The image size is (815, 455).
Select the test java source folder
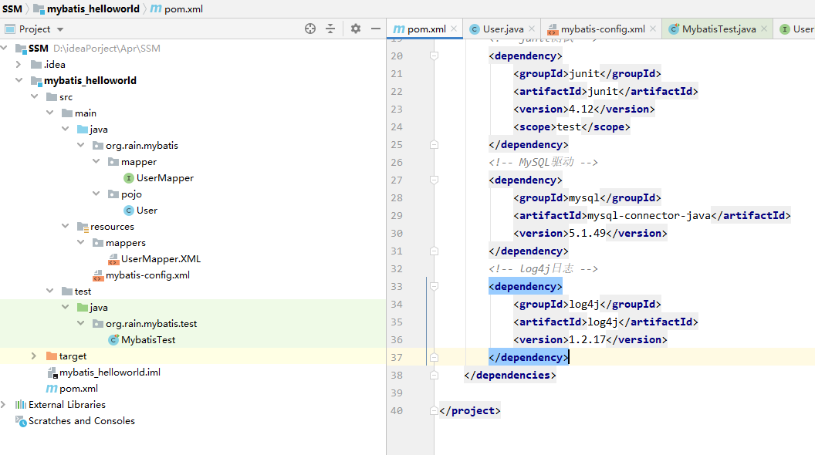pos(93,308)
